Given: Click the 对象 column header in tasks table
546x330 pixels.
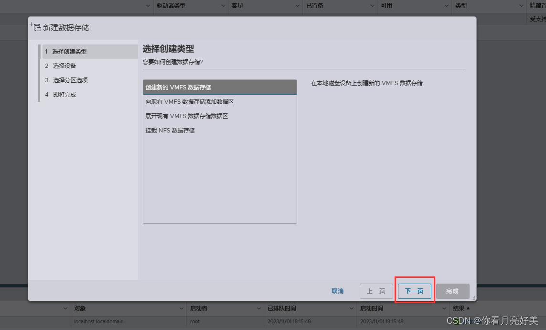Looking at the screenshot, I should (80, 308).
